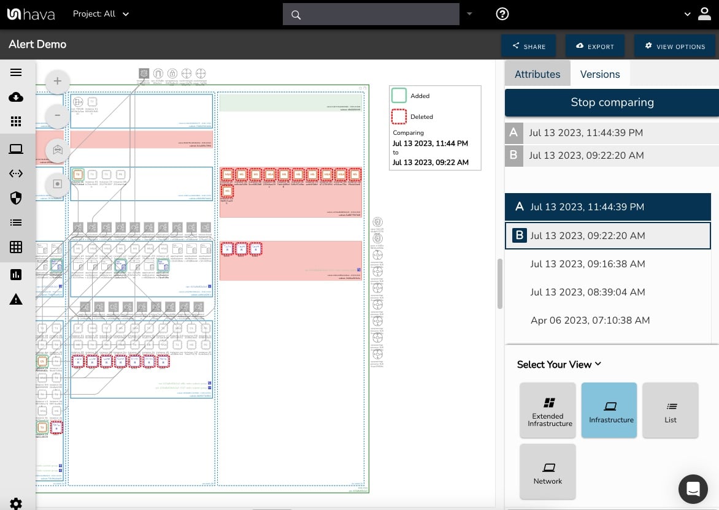Image resolution: width=719 pixels, height=510 pixels.
Task: Switch view to Network
Action: tap(547, 471)
